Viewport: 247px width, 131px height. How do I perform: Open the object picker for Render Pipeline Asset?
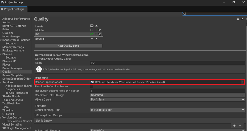(243, 82)
